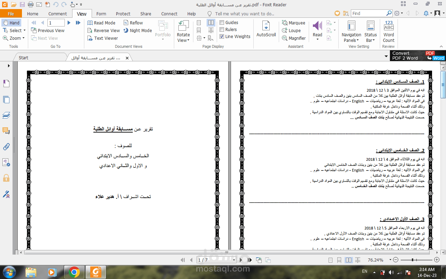Click next page arrow in status bar

point(241,260)
